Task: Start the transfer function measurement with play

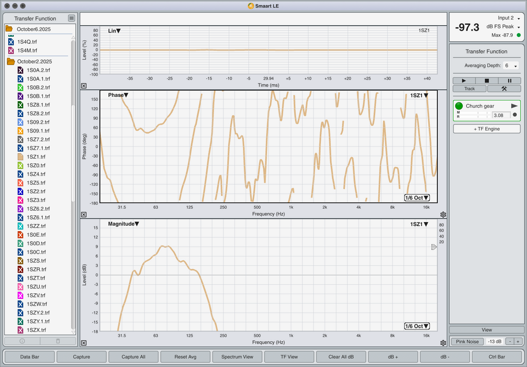Action: point(464,81)
